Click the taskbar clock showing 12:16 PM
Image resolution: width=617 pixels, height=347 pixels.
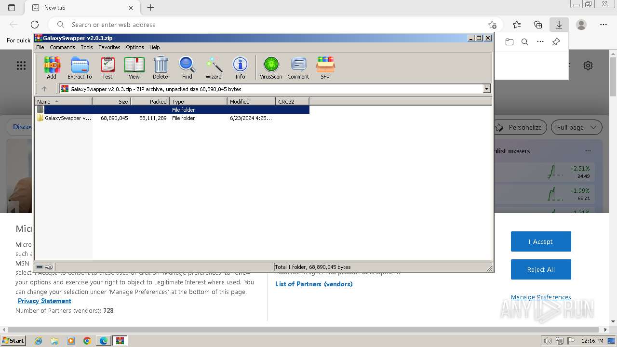click(x=592, y=341)
